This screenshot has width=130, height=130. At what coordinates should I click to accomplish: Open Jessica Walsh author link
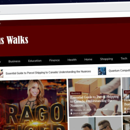pos(80,113)
